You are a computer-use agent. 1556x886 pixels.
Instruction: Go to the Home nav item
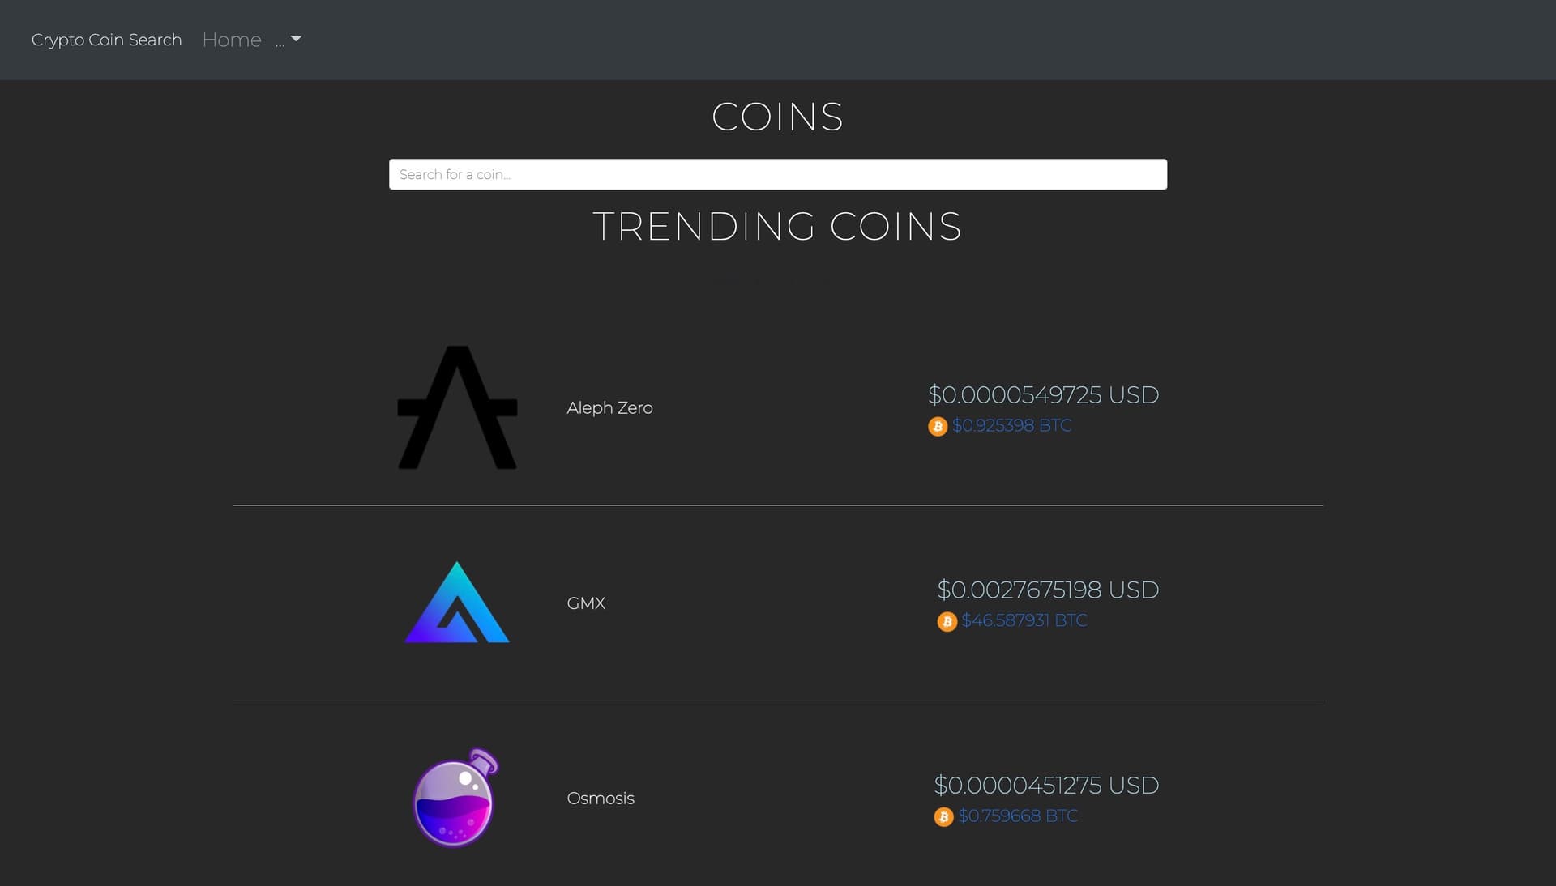[232, 40]
